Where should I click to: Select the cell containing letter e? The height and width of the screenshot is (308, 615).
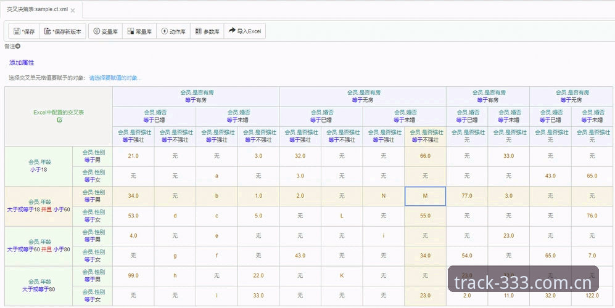tap(217, 236)
